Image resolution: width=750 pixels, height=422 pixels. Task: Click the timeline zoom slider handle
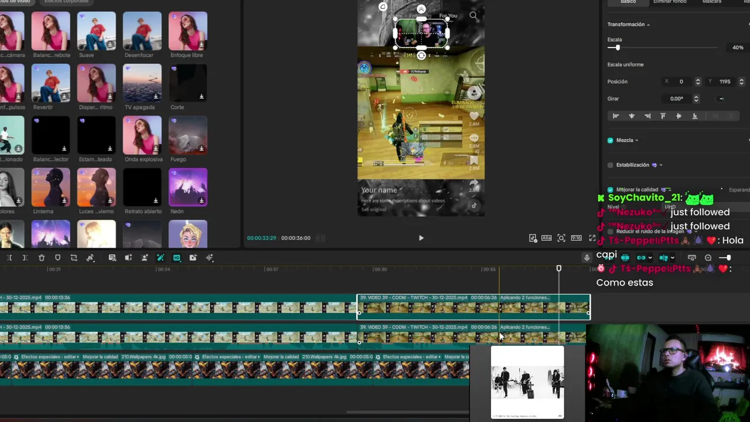728,258
